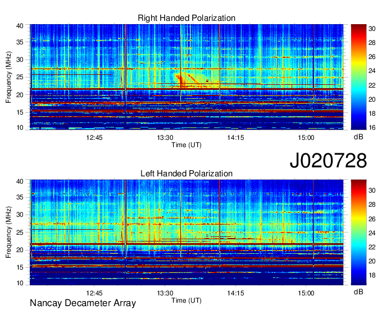Click the 35 MHz frequency tick, Left Handed plot
Viewport: 382px width, 310px height.
[20, 197]
